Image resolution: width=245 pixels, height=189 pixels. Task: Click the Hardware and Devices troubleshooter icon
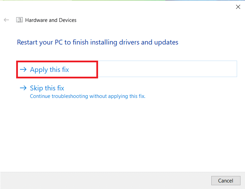click(20, 20)
